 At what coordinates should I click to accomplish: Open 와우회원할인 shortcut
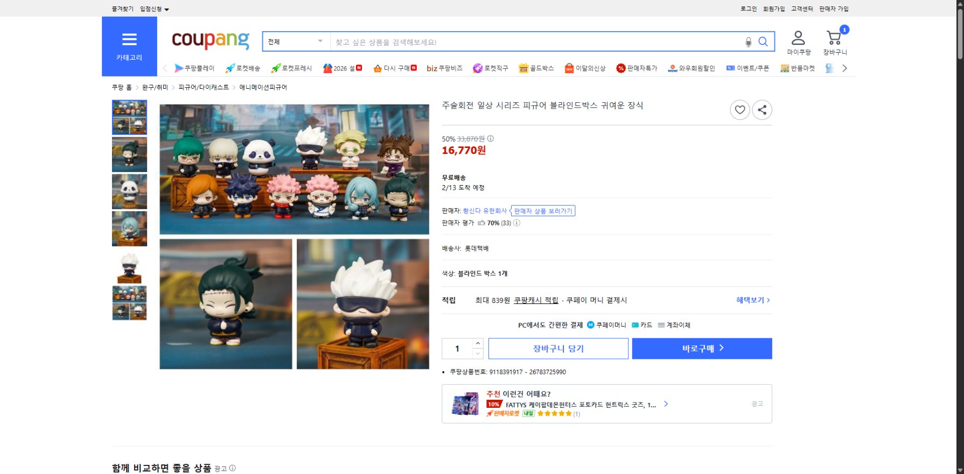(x=691, y=68)
